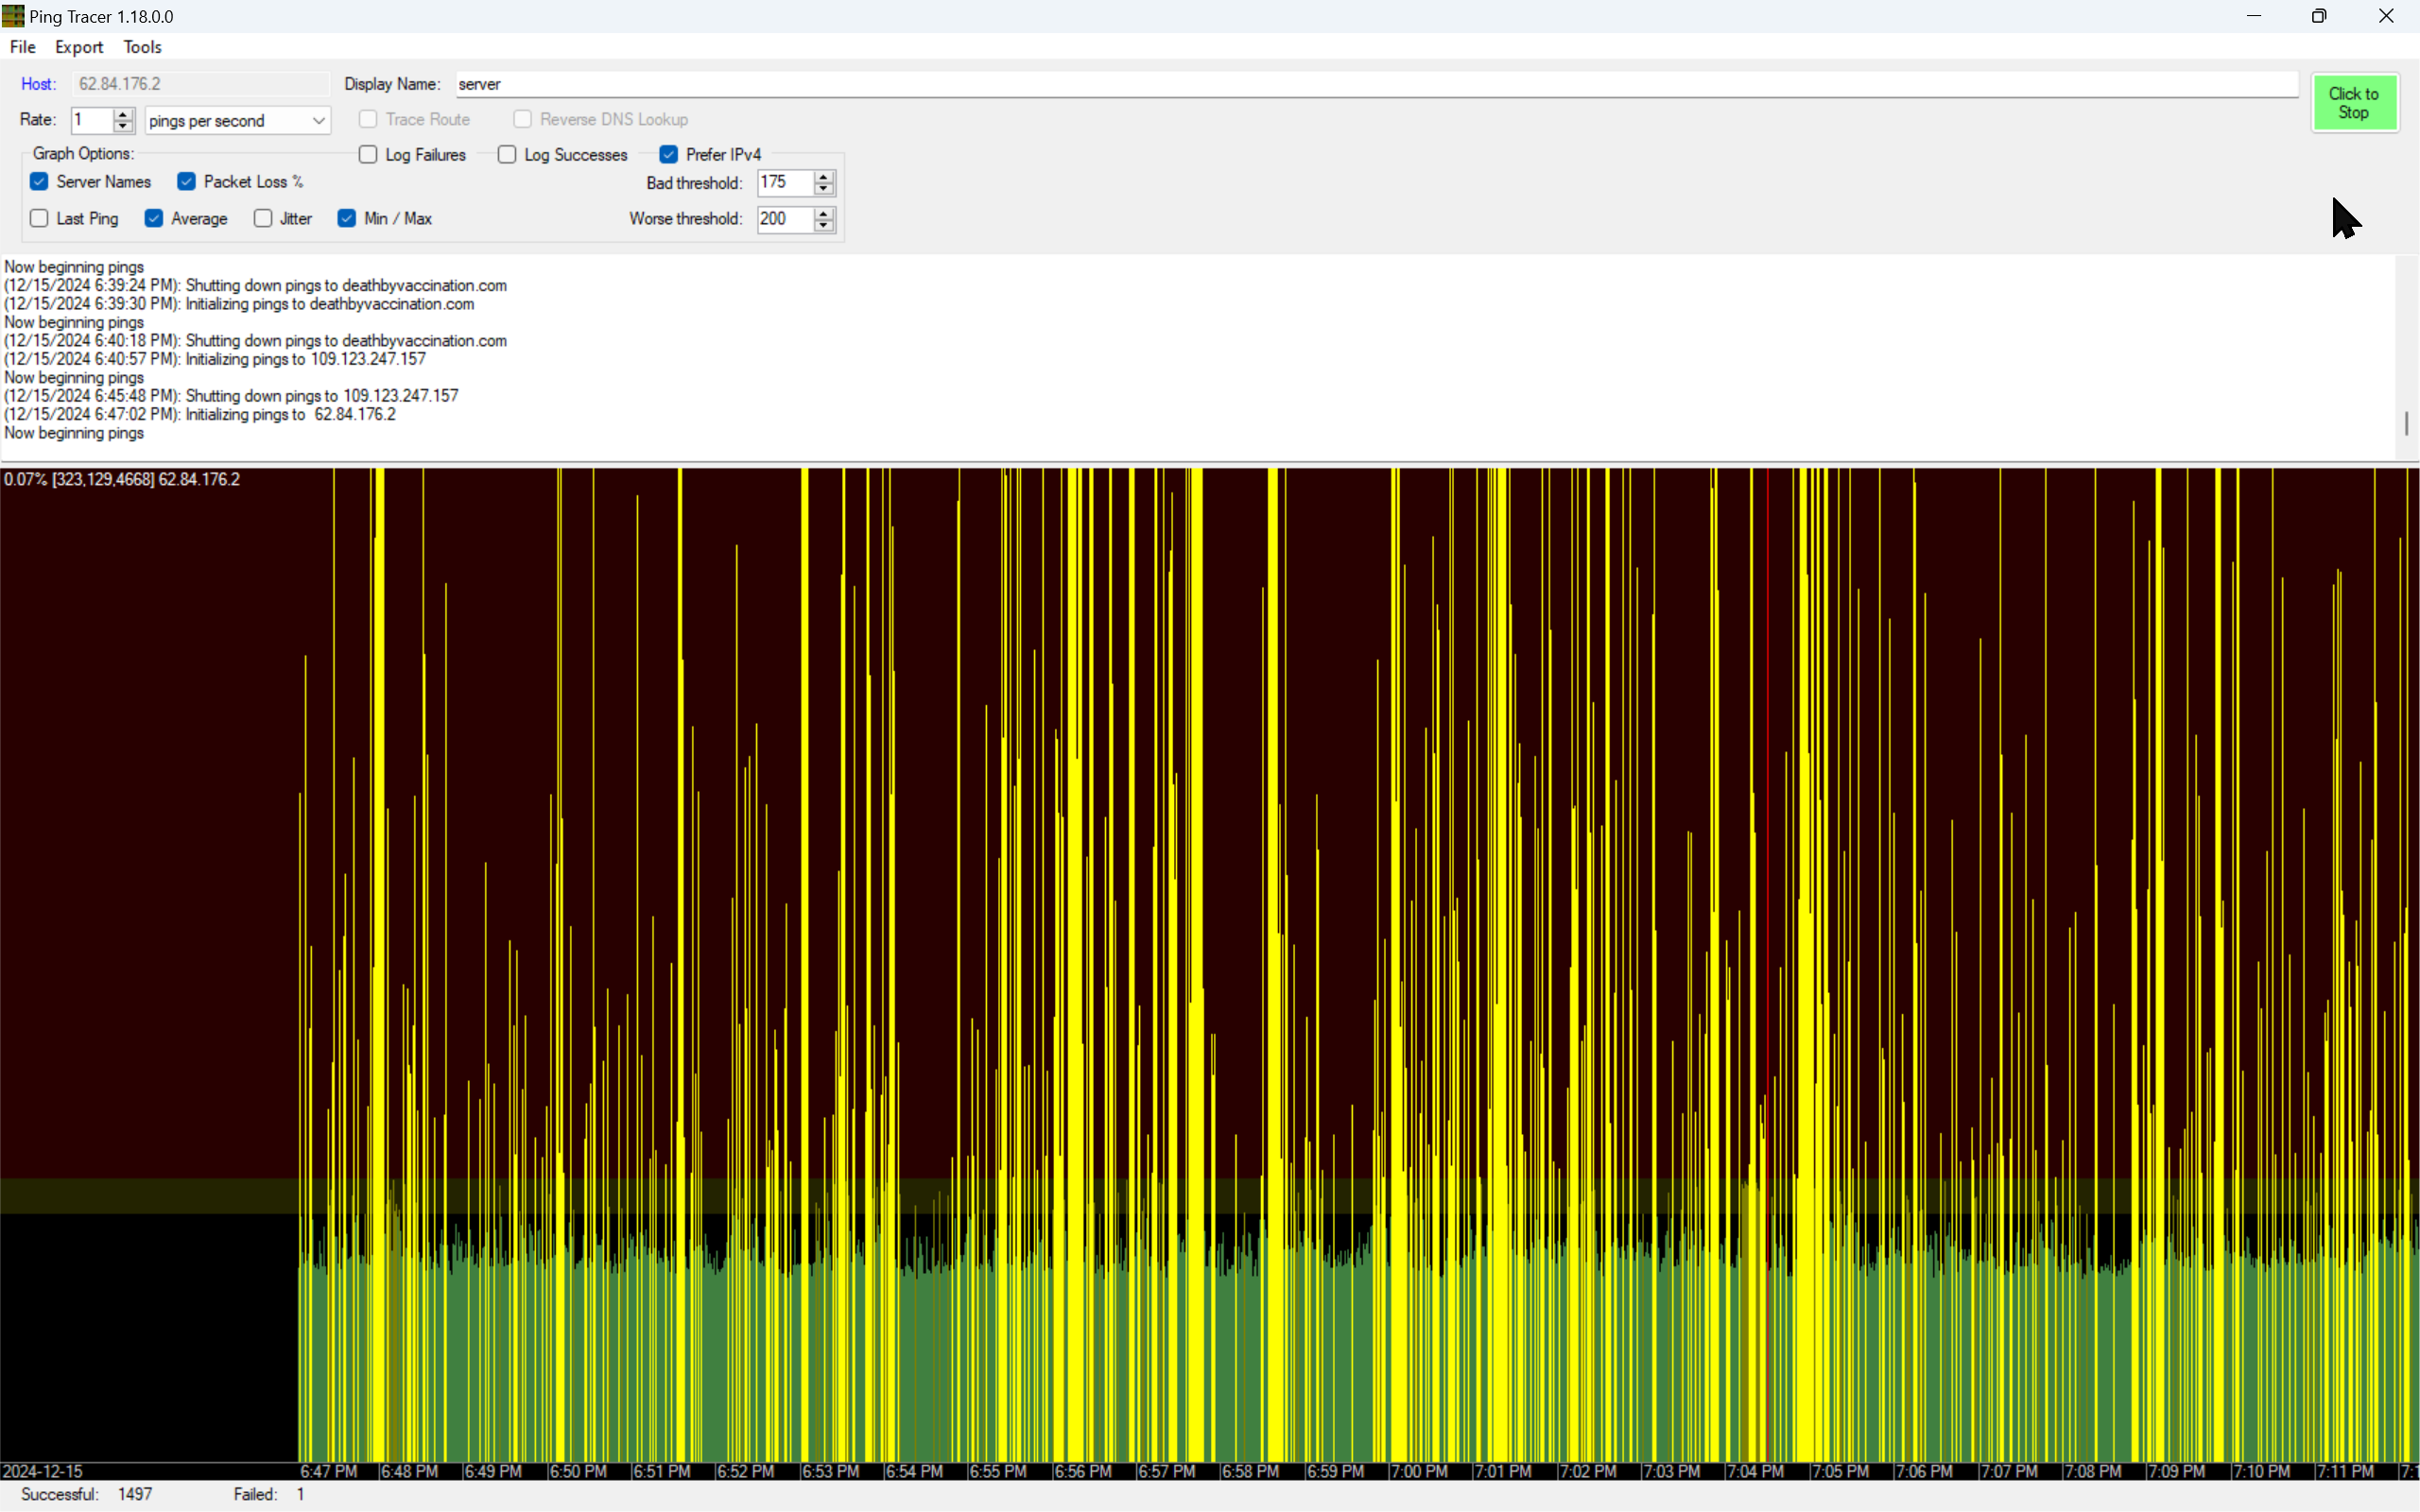Open the Tools menu
This screenshot has width=2420, height=1512.
click(142, 47)
